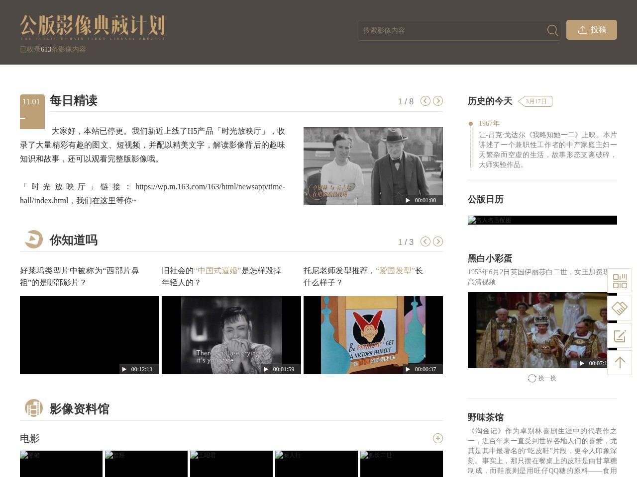Click the 换一换 refresh toggle in 公版日历
Viewport: 637px width, 477px height.
coord(541,378)
